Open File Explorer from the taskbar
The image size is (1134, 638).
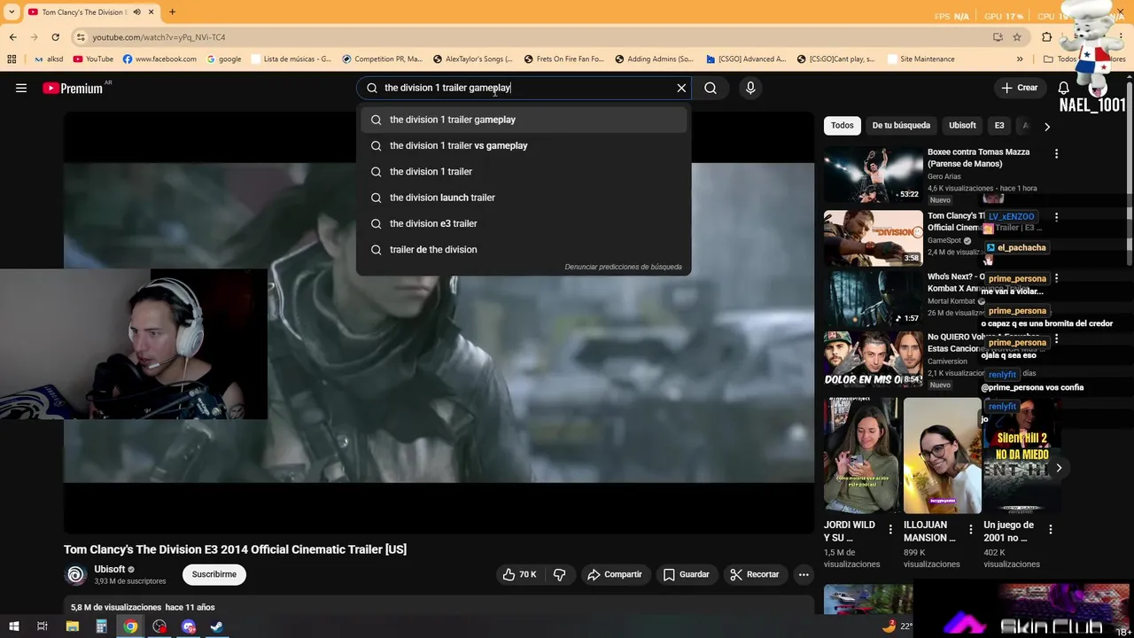tap(73, 626)
